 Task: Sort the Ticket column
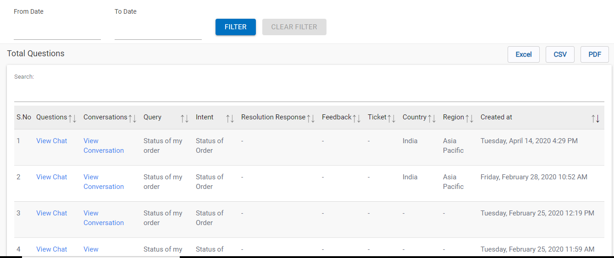(x=392, y=118)
